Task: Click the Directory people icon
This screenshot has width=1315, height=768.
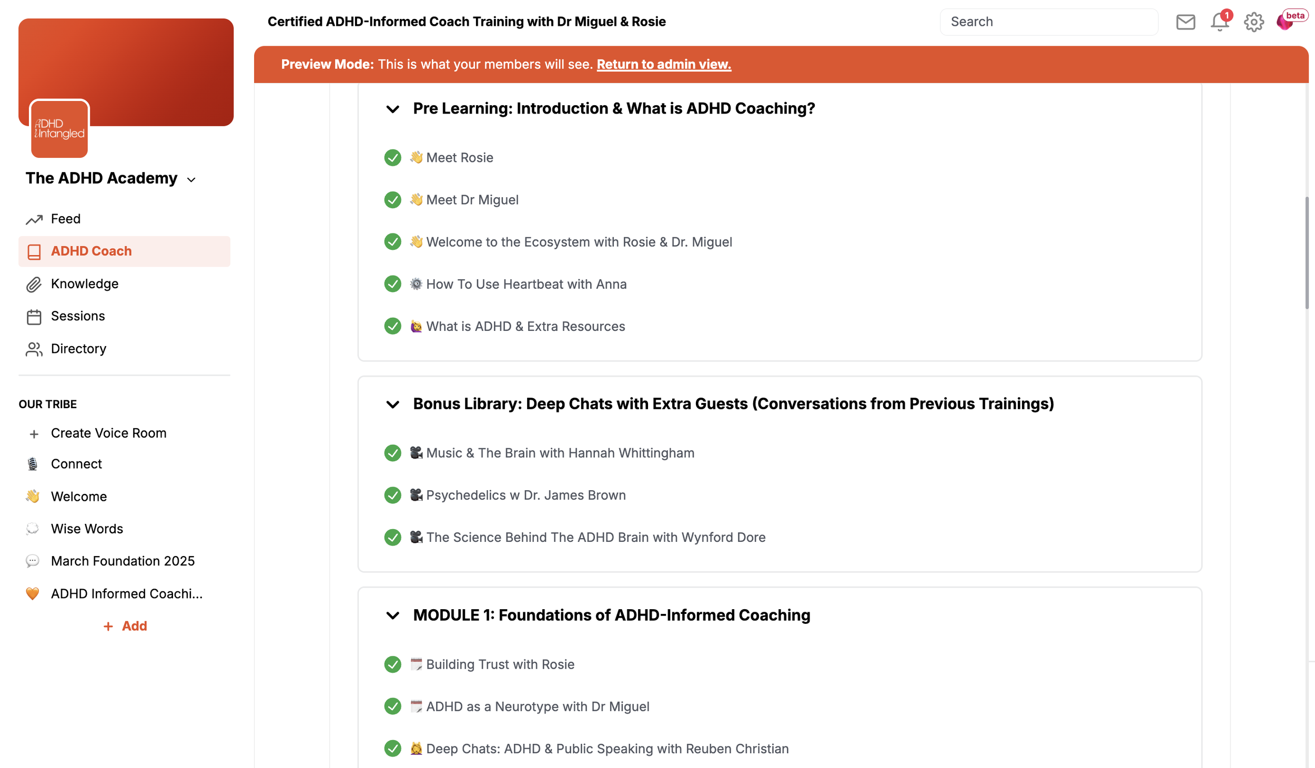Action: [x=34, y=349]
